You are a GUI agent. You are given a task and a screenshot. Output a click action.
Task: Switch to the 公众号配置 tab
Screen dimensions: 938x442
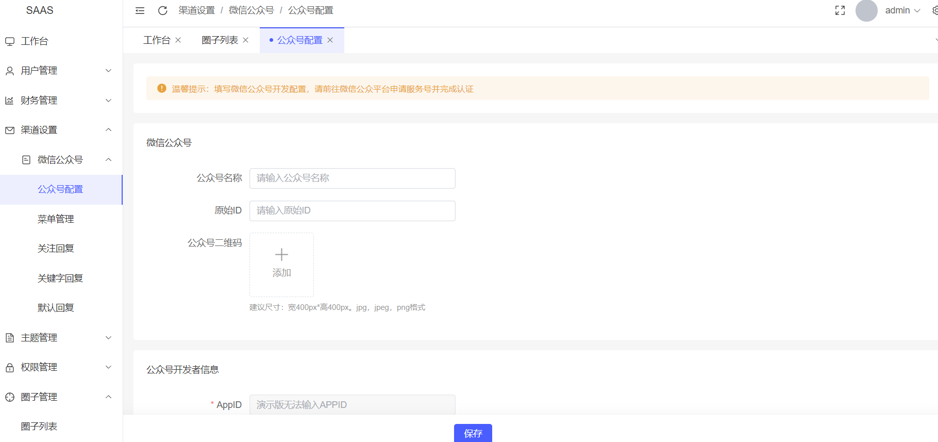[x=299, y=40]
